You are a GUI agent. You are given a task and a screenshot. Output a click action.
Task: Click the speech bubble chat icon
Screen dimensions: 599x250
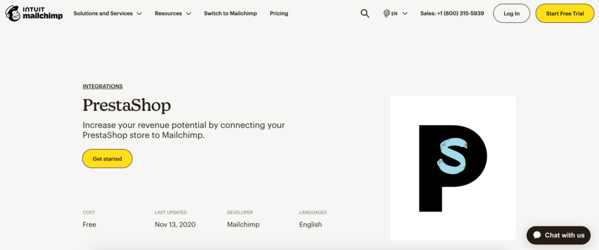pos(536,235)
